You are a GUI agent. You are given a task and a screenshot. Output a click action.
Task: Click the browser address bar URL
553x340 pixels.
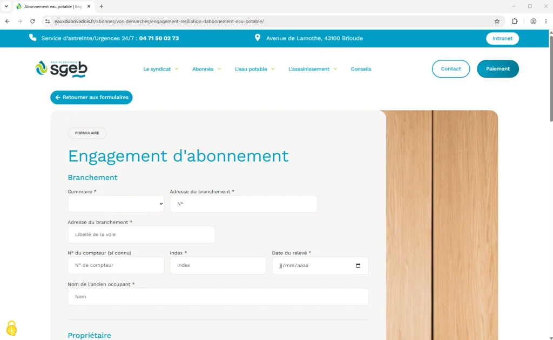[159, 22]
